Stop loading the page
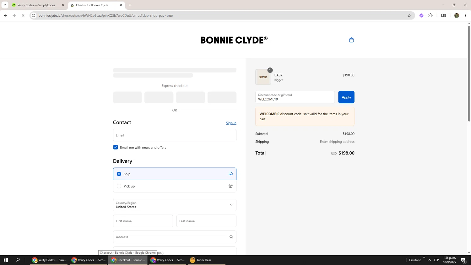The height and width of the screenshot is (265, 471). pos(23,15)
